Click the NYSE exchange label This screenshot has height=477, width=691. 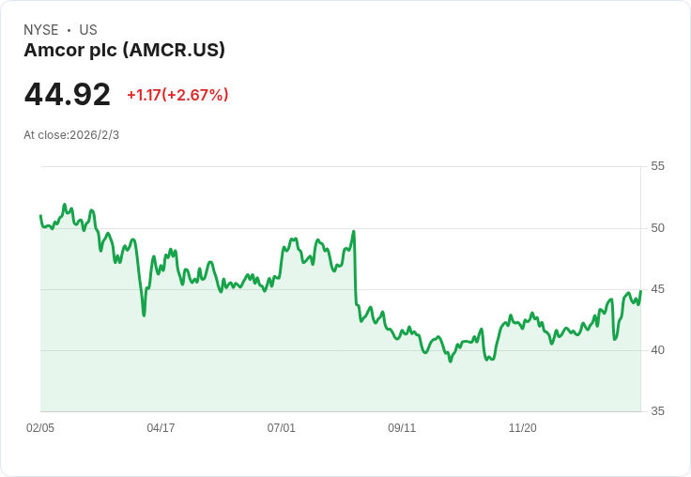pyautogui.click(x=40, y=30)
